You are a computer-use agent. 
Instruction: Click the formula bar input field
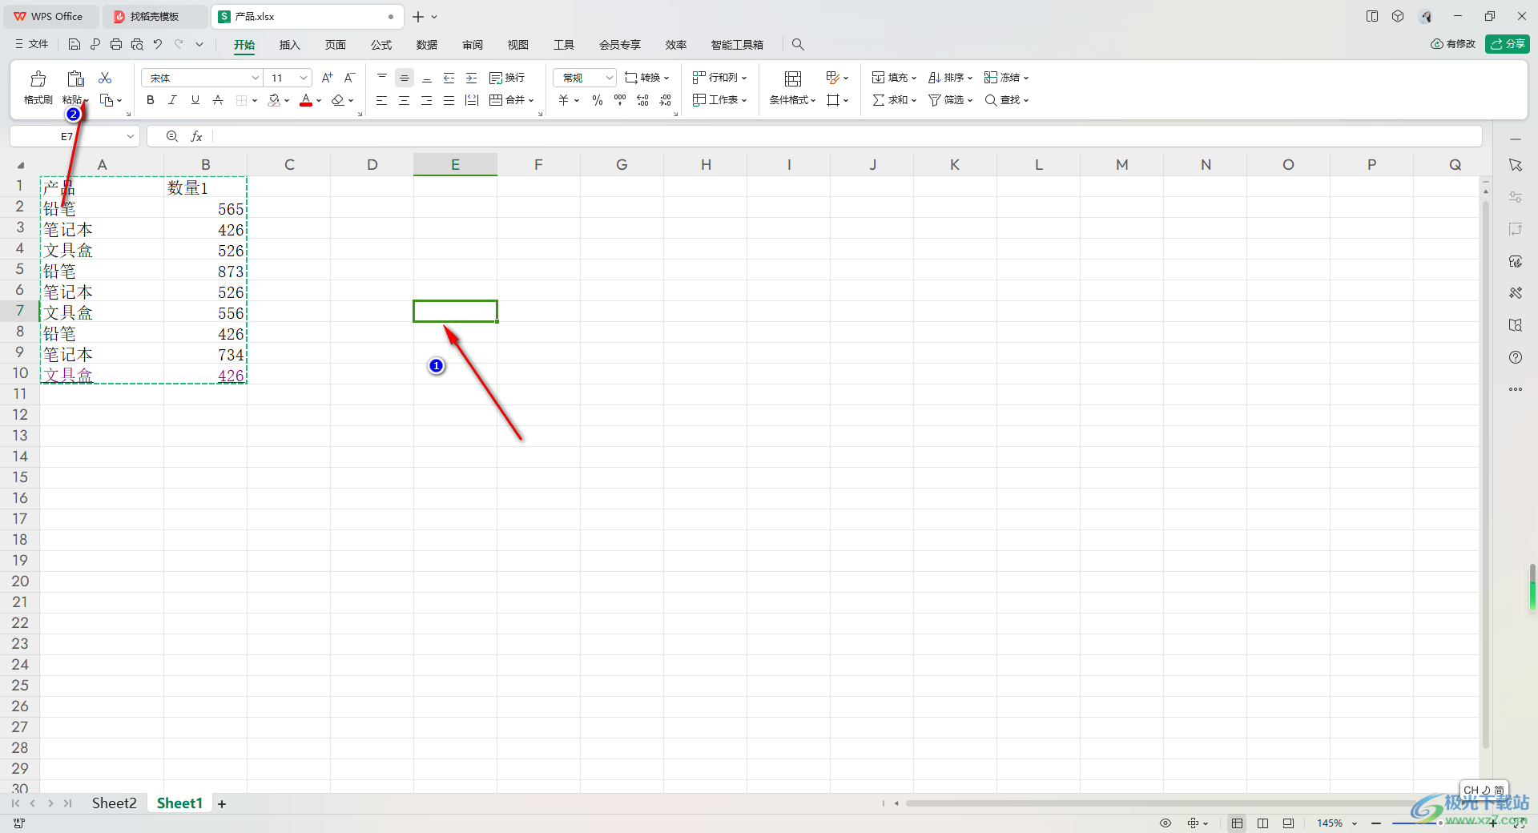pos(848,137)
